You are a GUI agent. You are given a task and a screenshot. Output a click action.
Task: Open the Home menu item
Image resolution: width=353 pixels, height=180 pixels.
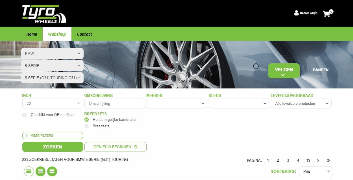point(32,34)
